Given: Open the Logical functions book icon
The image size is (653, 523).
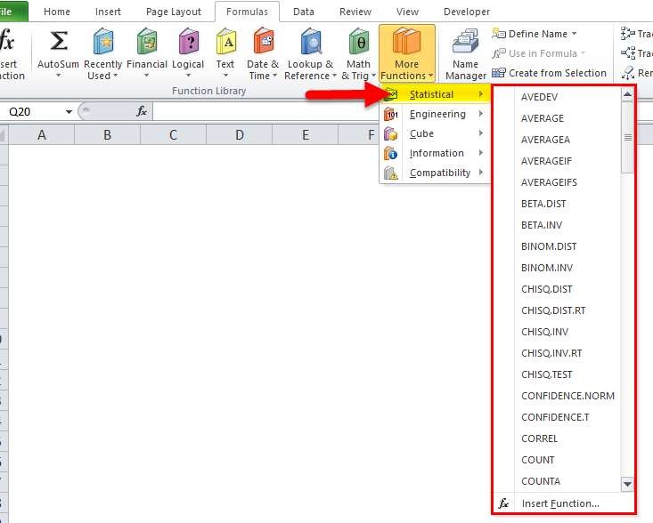Looking at the screenshot, I should point(188,41).
